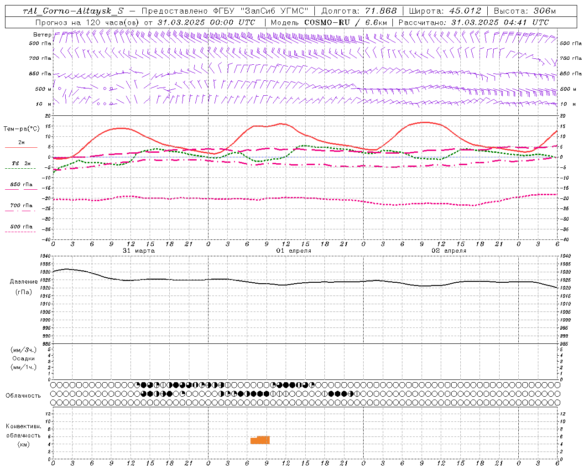Click the elevation text Высота: 306м
The image size is (584, 467).
(525, 11)
